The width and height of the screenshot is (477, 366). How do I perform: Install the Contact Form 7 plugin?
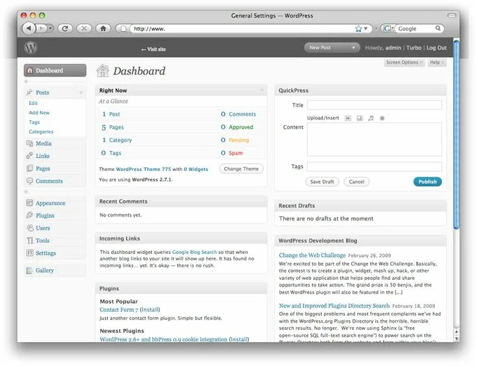(x=150, y=310)
